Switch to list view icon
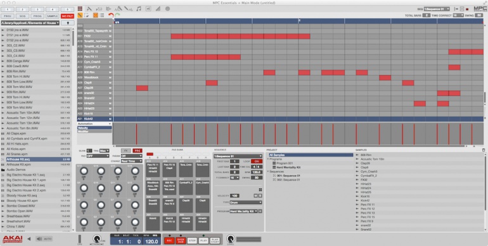Screen dimensions: 488x246 click(x=102, y=15)
